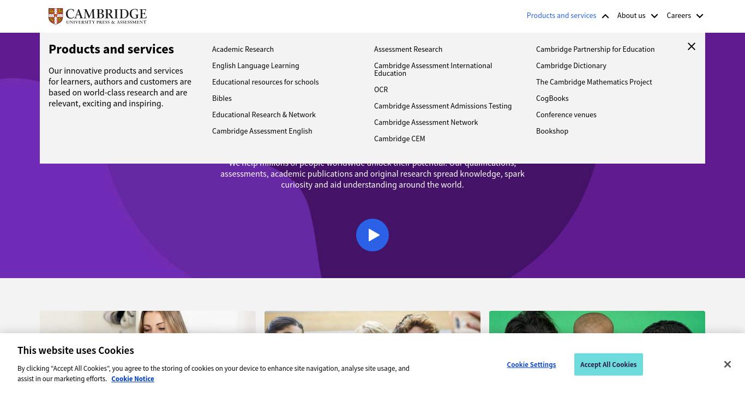Open Conference venues link
The height and width of the screenshot is (397, 745).
coord(566,115)
